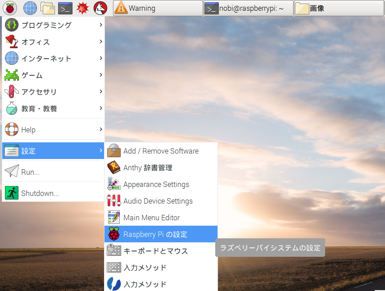Open the web browser globe launcher

(30, 8)
